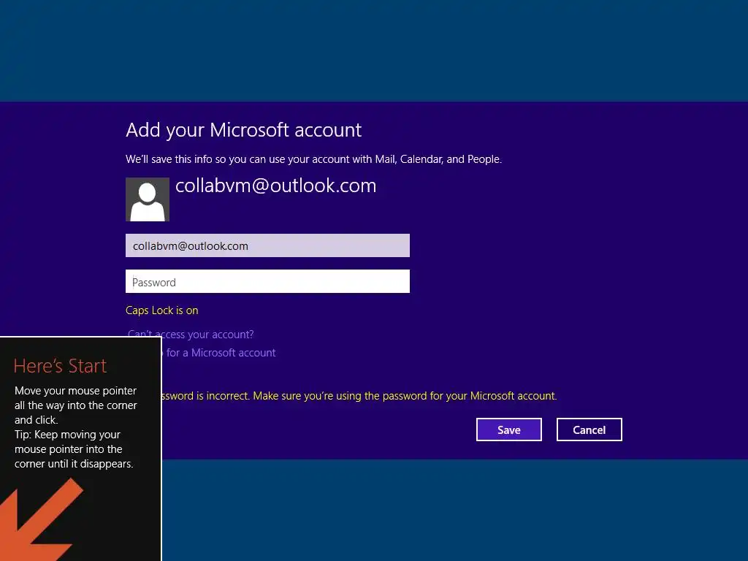Click the Cancel button
The image size is (748, 561).
589,430
